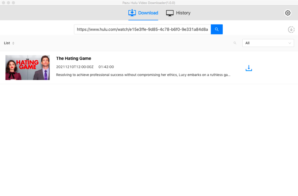Viewport: 298px width, 196px height.
Task: Open the All filter dropdown
Action: (268, 43)
